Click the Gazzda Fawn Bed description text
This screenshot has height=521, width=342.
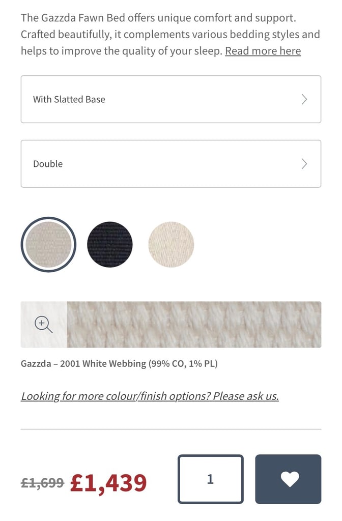pyautogui.click(x=170, y=34)
